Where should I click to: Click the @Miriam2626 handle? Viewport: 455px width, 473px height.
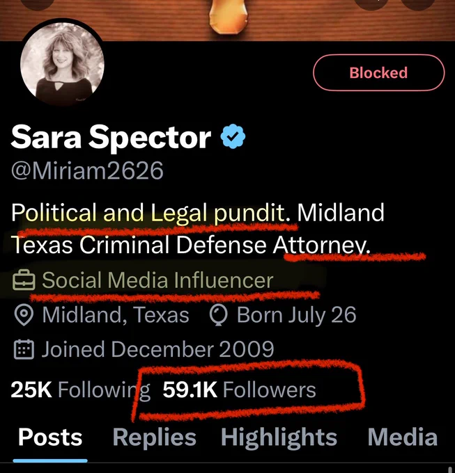87,170
